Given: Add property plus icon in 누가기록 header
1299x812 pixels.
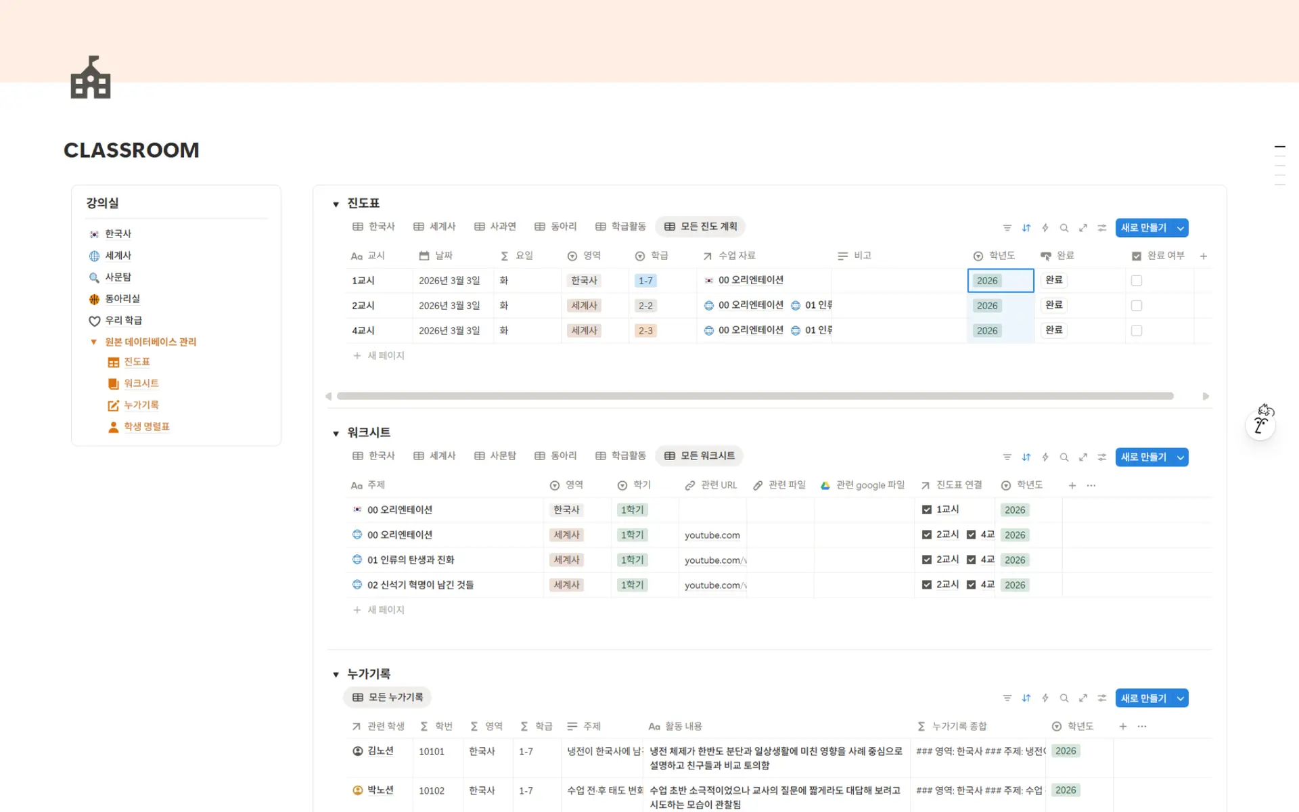Looking at the screenshot, I should click(1123, 726).
